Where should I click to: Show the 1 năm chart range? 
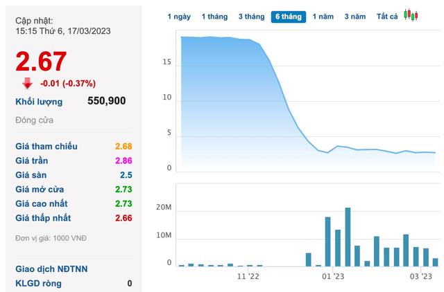pos(323,16)
